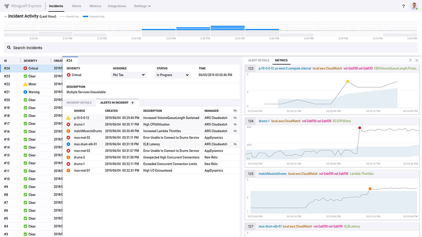Image resolution: width=422 pixels, height=237 pixels.
Task: Open the Assignee dropdown showing Phil Tee
Action: click(x=129, y=75)
